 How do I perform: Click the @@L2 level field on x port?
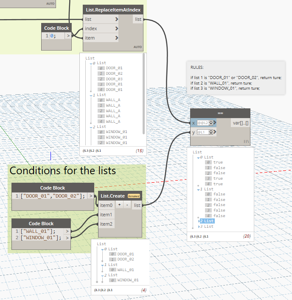pos(203,123)
